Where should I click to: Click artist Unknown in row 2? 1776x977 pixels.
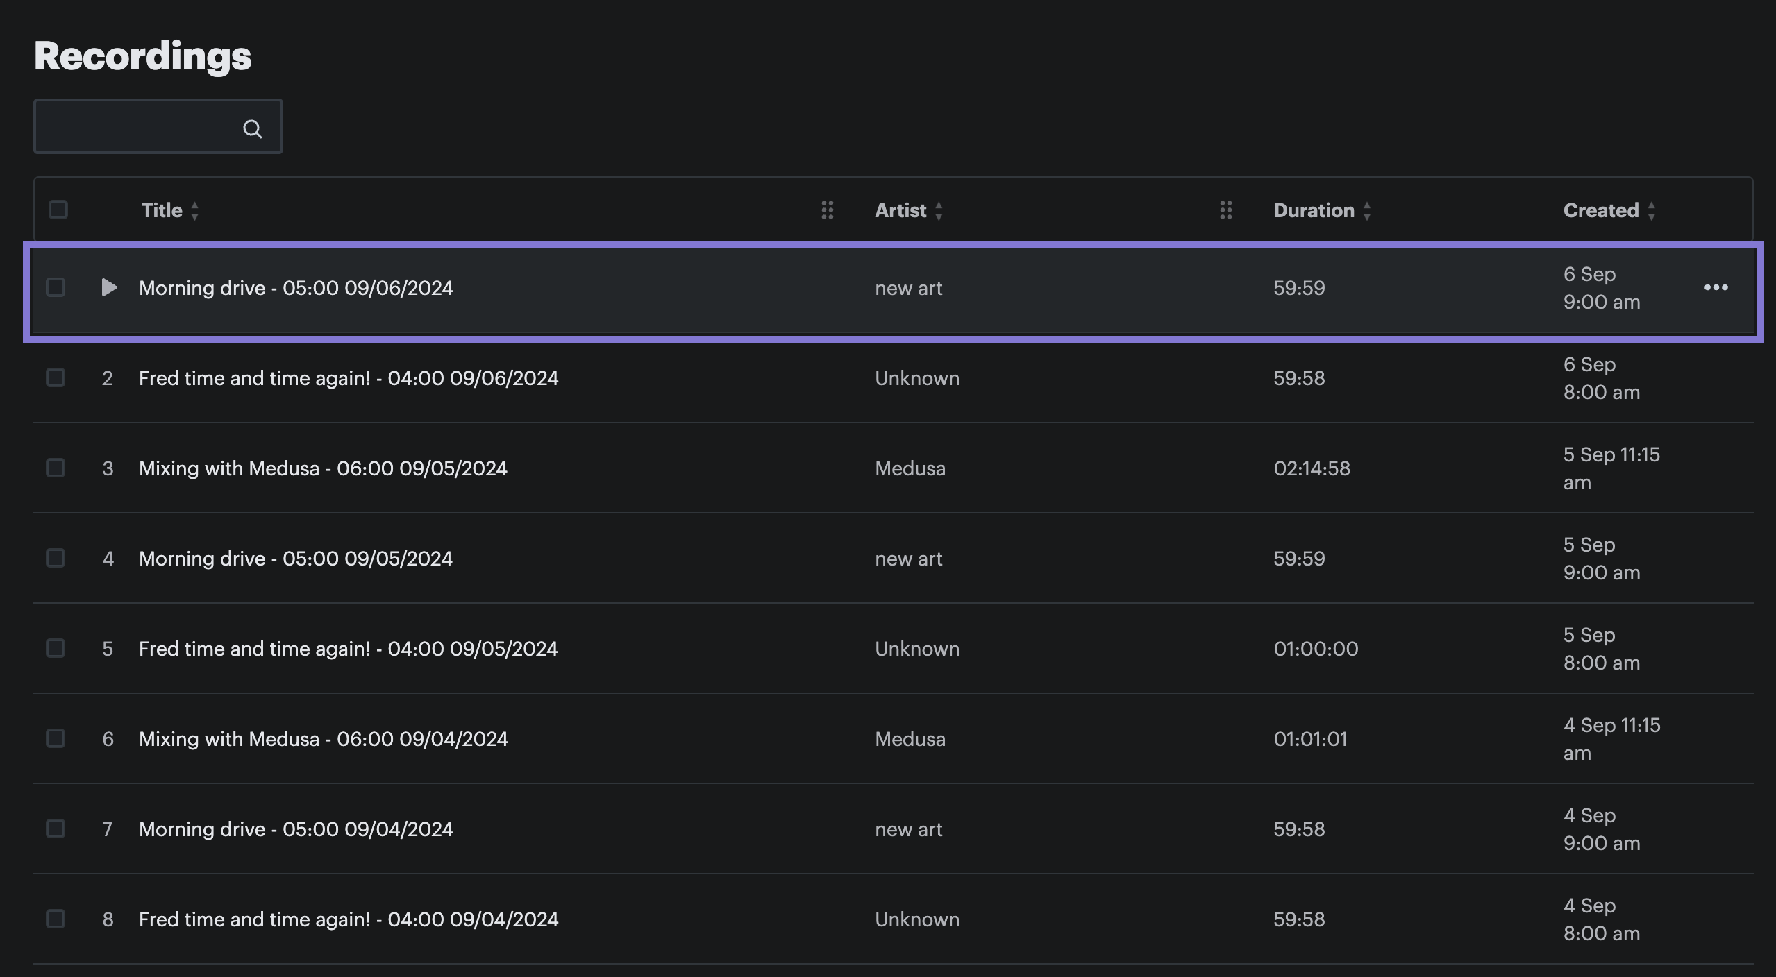click(x=917, y=378)
